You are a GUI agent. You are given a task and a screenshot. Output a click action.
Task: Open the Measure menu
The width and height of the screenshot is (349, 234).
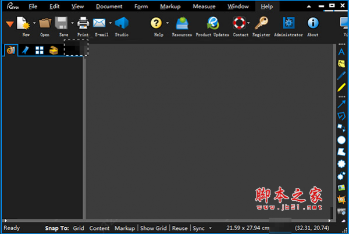point(204,6)
